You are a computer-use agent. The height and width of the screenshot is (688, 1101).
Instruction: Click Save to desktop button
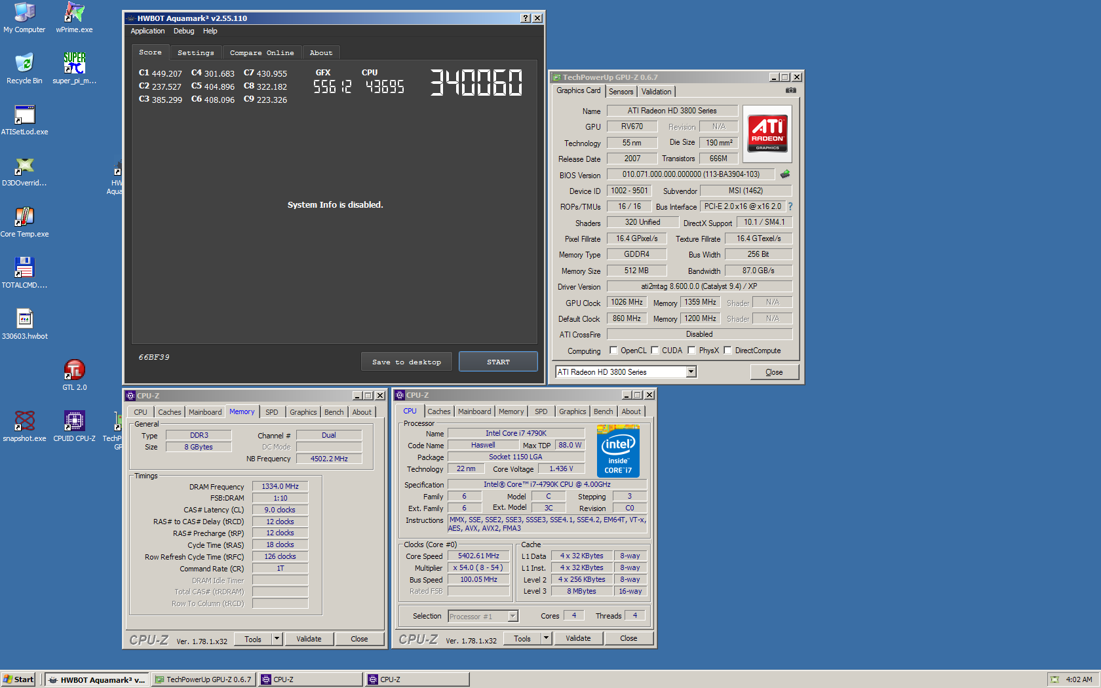(406, 362)
